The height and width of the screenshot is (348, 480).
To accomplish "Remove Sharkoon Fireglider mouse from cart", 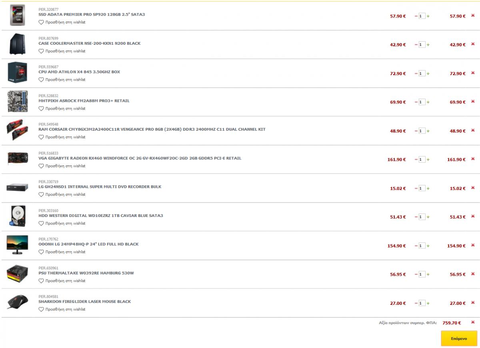I will pos(473,303).
